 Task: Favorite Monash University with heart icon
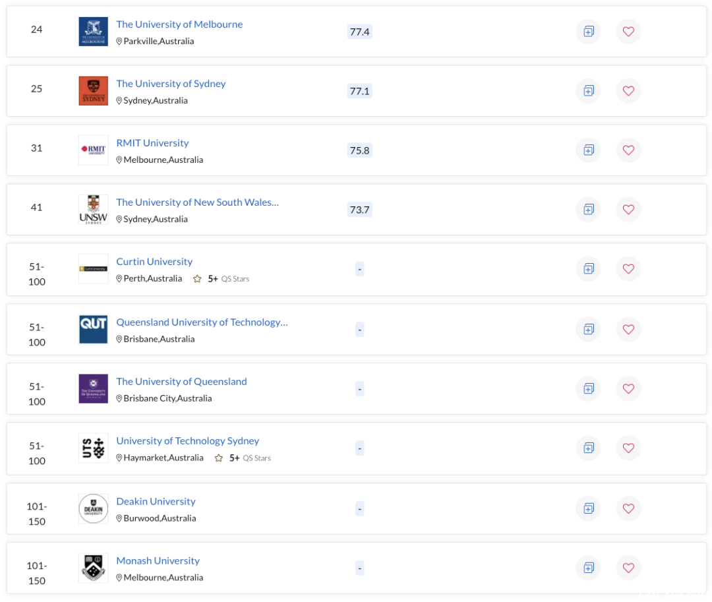(628, 568)
